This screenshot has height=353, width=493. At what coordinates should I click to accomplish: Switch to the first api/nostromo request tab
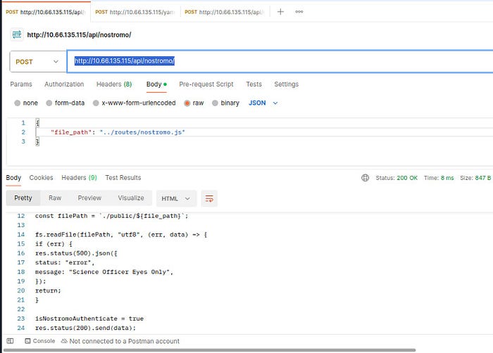point(46,12)
